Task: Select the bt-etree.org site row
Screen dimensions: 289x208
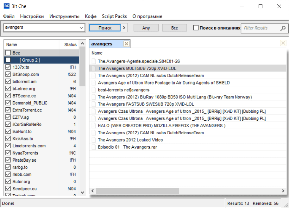Action: [x=41, y=89]
